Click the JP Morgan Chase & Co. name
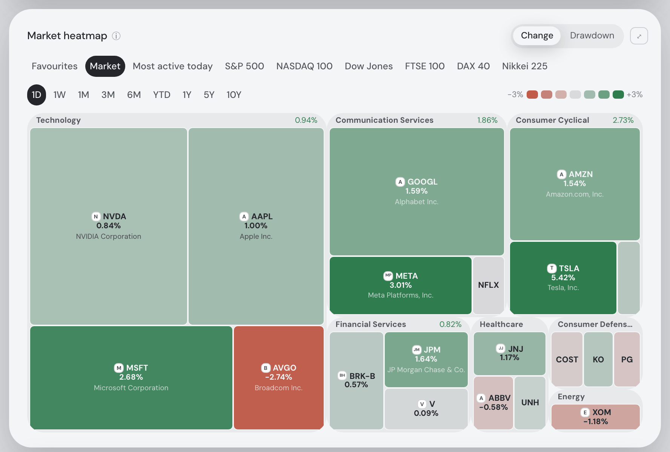 point(426,370)
